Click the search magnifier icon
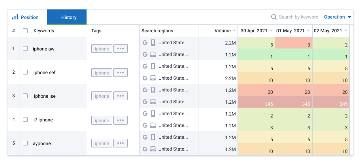 [x=273, y=17]
